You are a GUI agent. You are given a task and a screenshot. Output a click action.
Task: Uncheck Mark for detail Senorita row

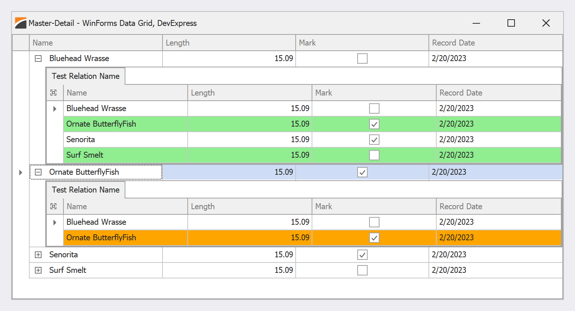[x=374, y=140]
